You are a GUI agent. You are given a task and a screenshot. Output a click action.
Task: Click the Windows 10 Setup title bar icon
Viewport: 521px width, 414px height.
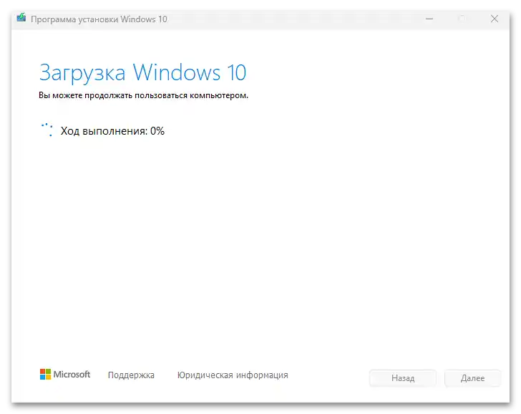point(21,18)
